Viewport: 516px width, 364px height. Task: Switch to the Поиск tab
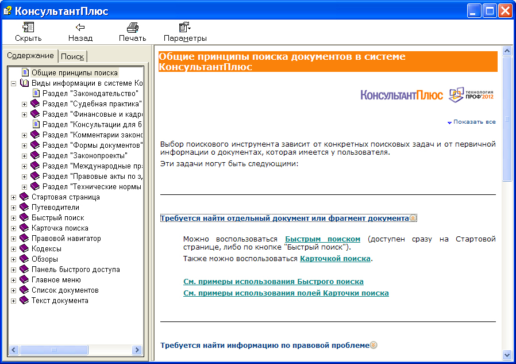pos(72,57)
